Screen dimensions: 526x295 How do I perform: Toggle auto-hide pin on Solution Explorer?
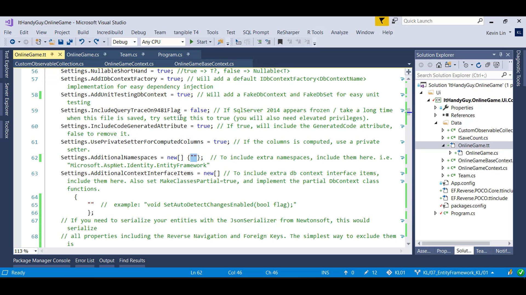click(x=501, y=55)
